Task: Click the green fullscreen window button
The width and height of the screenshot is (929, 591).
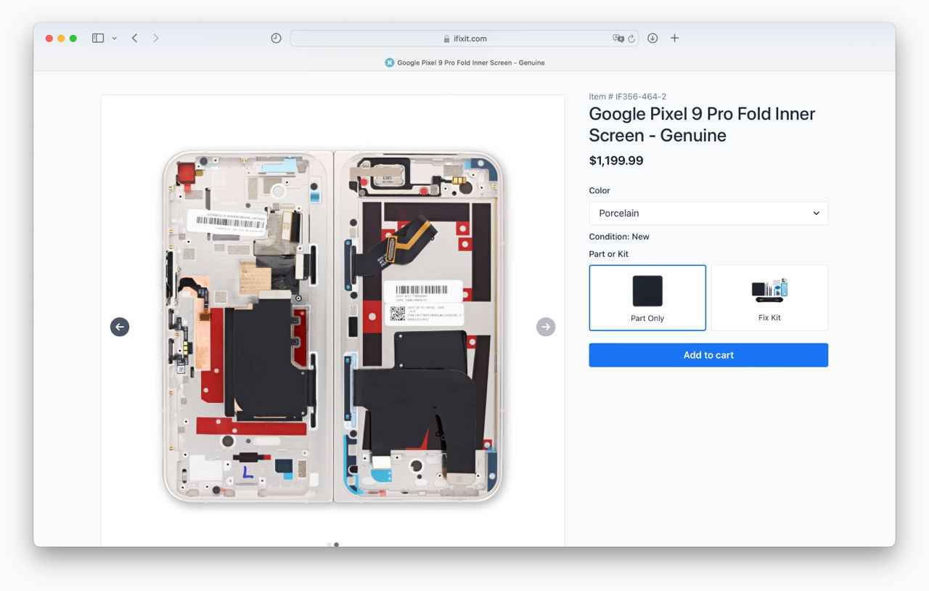Action: (73, 38)
